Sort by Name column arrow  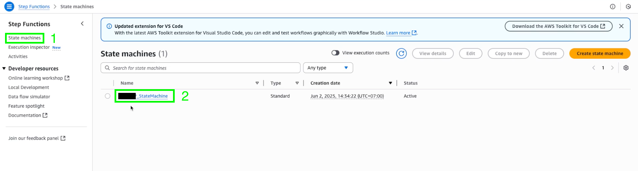(257, 83)
